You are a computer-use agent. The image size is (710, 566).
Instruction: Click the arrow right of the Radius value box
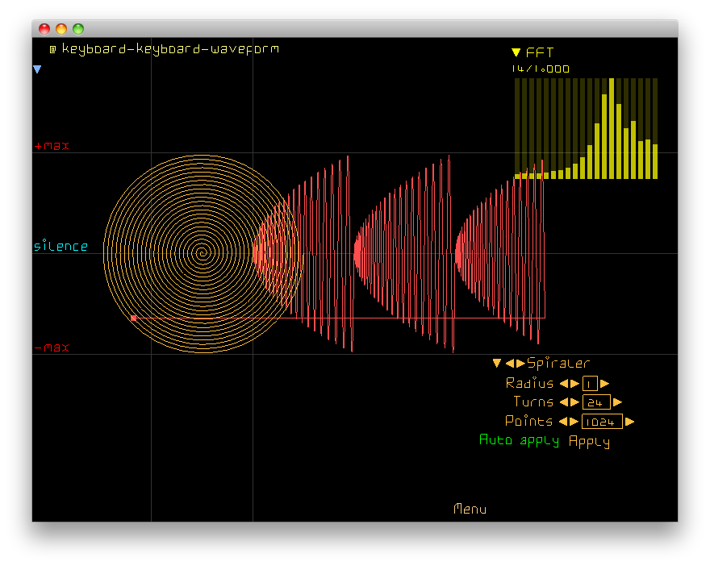(x=605, y=384)
